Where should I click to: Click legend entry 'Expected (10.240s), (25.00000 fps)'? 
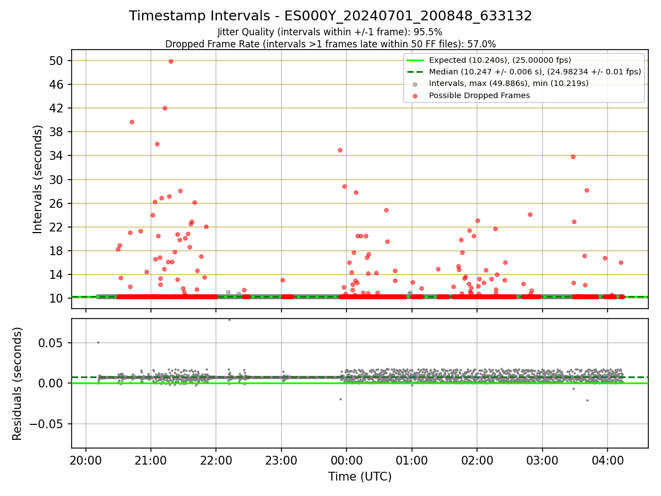500,60
